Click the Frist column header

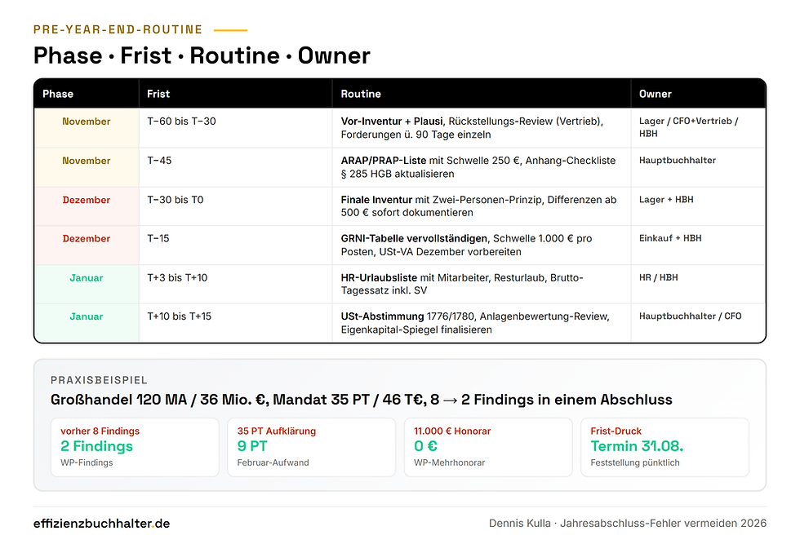tap(235, 94)
